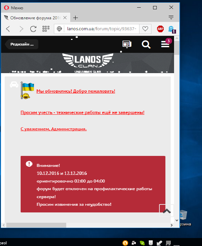Open the forum news feed icon
This screenshot has height=246, width=202.
click(x=127, y=44)
